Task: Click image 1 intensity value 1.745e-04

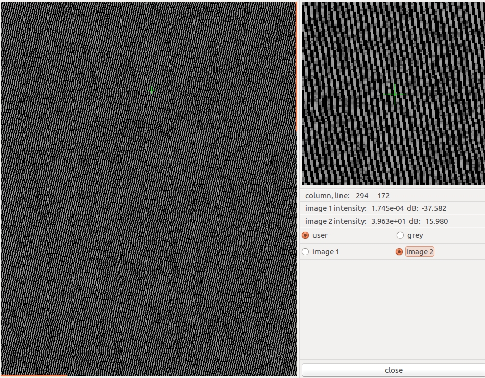Action: click(x=387, y=208)
